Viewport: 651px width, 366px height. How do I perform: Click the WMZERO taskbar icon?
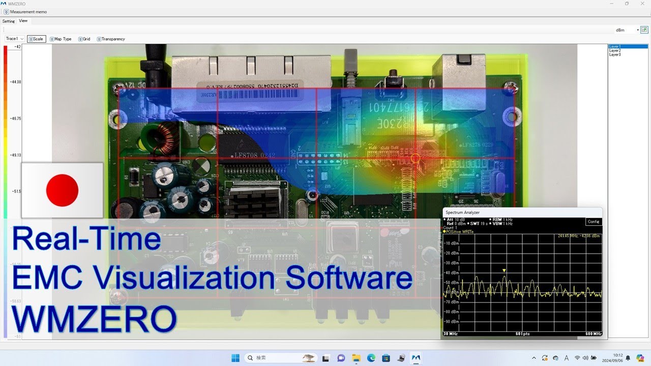[x=416, y=358]
